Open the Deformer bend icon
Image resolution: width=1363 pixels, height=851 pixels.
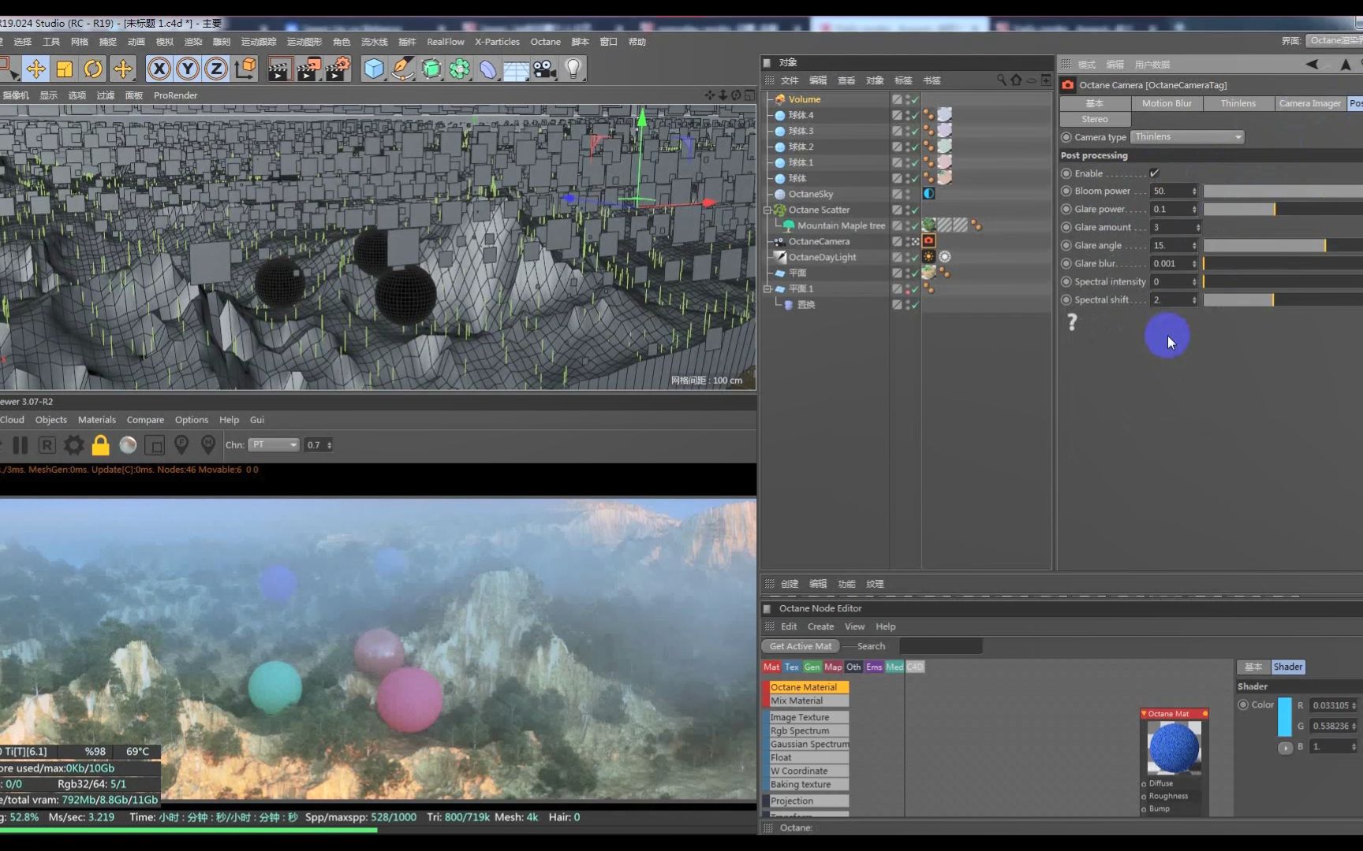point(488,69)
